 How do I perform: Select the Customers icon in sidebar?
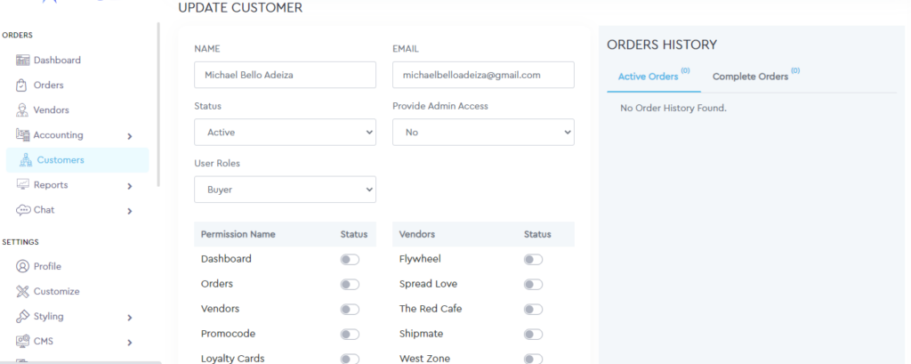click(x=26, y=160)
